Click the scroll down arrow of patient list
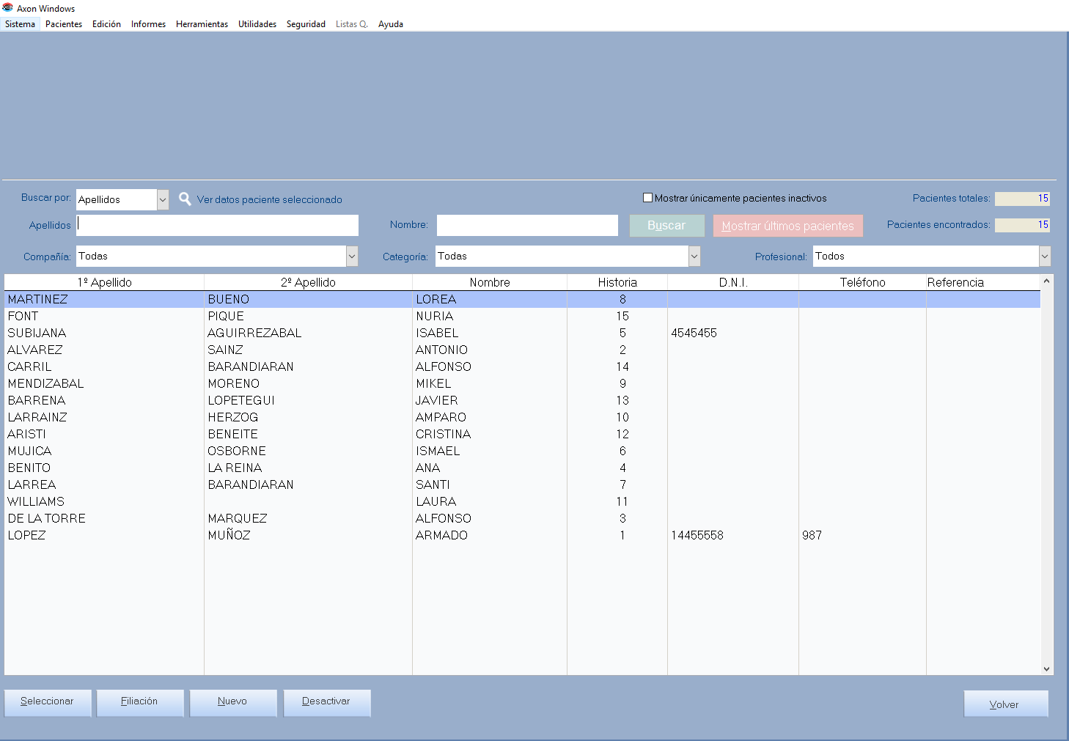The height and width of the screenshot is (741, 1069). [1046, 668]
